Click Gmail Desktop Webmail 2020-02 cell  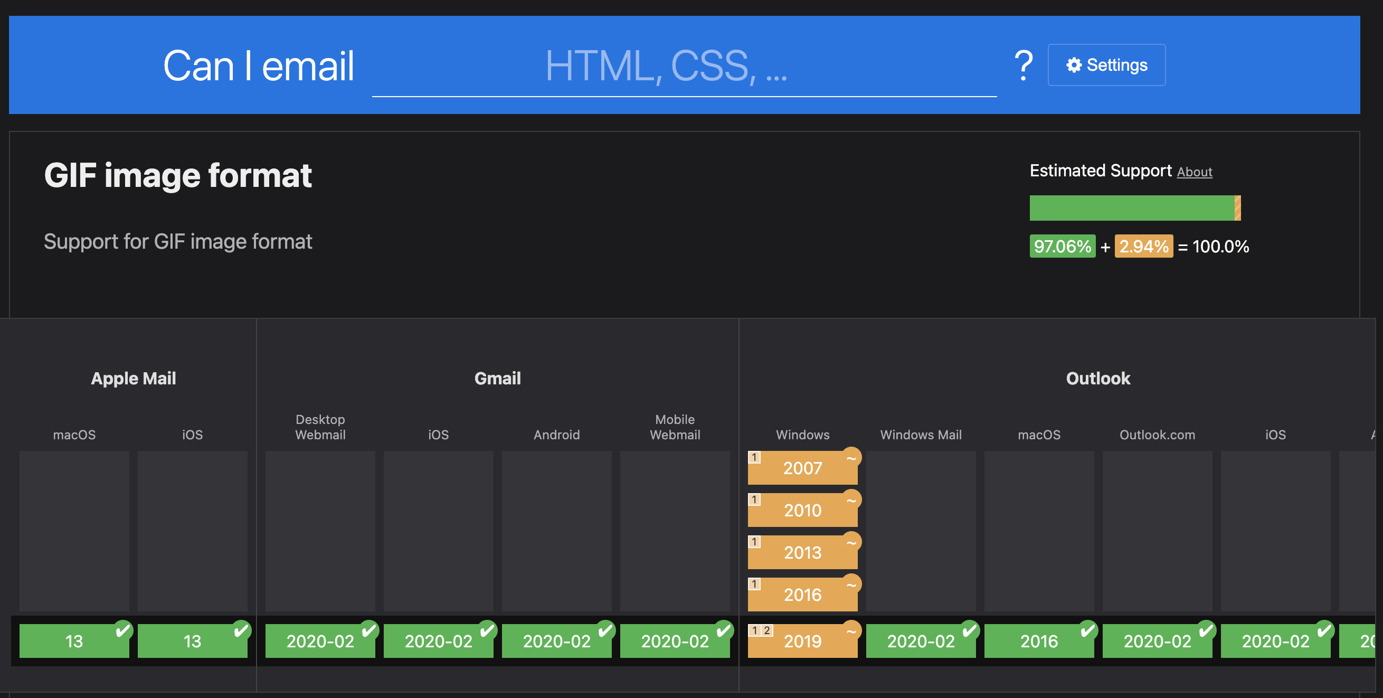tap(320, 641)
